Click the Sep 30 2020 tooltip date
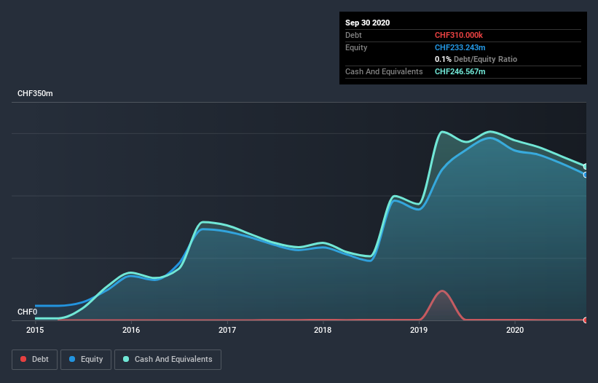 (x=368, y=23)
